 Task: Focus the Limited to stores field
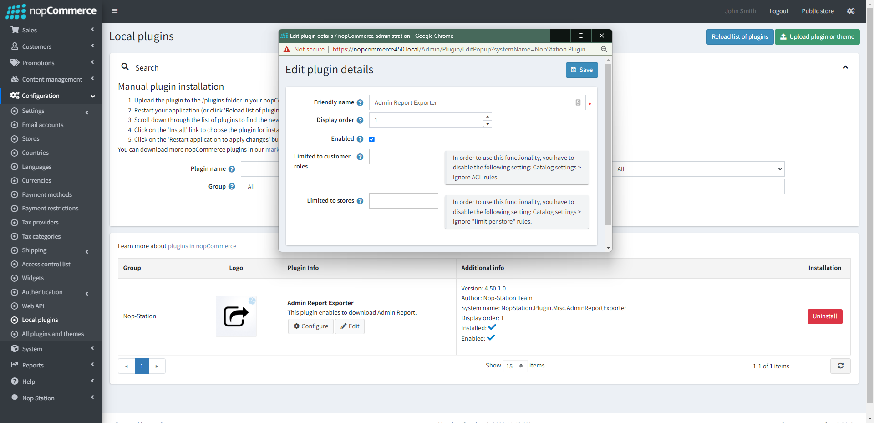coord(404,201)
